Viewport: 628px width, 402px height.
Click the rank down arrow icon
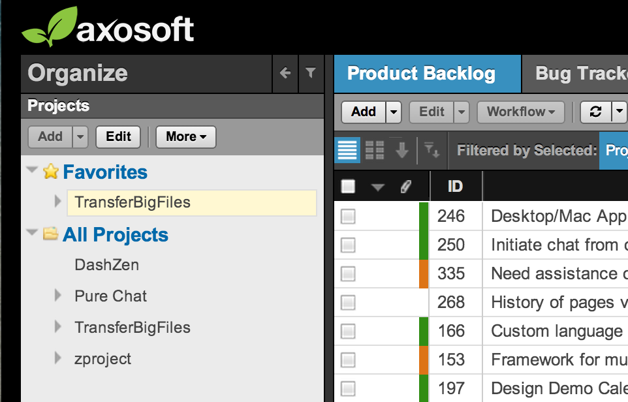(401, 150)
